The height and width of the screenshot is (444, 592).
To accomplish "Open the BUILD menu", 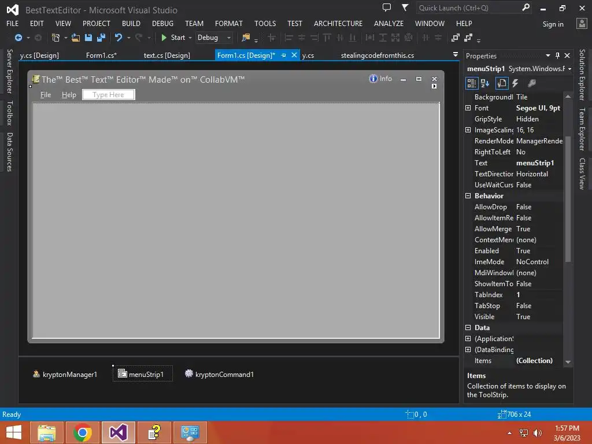I will pyautogui.click(x=131, y=23).
